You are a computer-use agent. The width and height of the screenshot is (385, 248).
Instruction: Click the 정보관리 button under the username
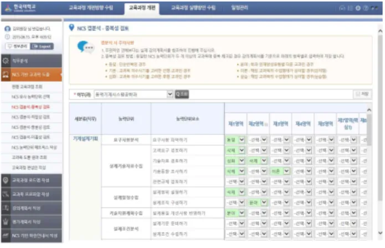click(17, 46)
